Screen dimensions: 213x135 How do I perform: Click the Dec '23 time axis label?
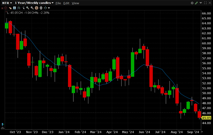(x=47, y=132)
